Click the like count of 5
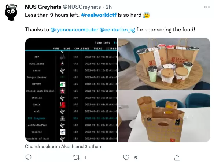This screenshot has height=162, width=214. click(x=135, y=158)
